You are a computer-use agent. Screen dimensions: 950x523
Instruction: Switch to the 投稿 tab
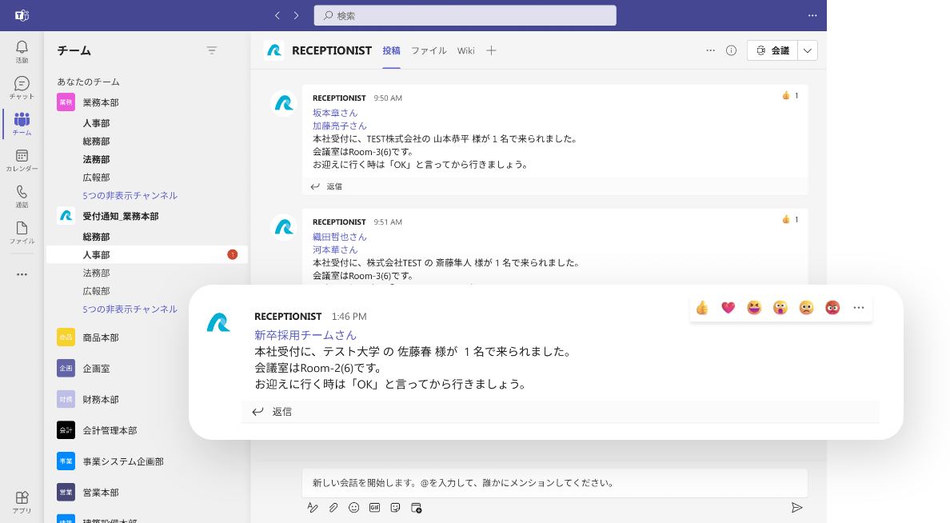tap(391, 50)
